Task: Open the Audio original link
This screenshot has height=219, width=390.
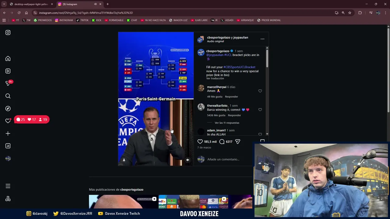Action: [x=215, y=41]
